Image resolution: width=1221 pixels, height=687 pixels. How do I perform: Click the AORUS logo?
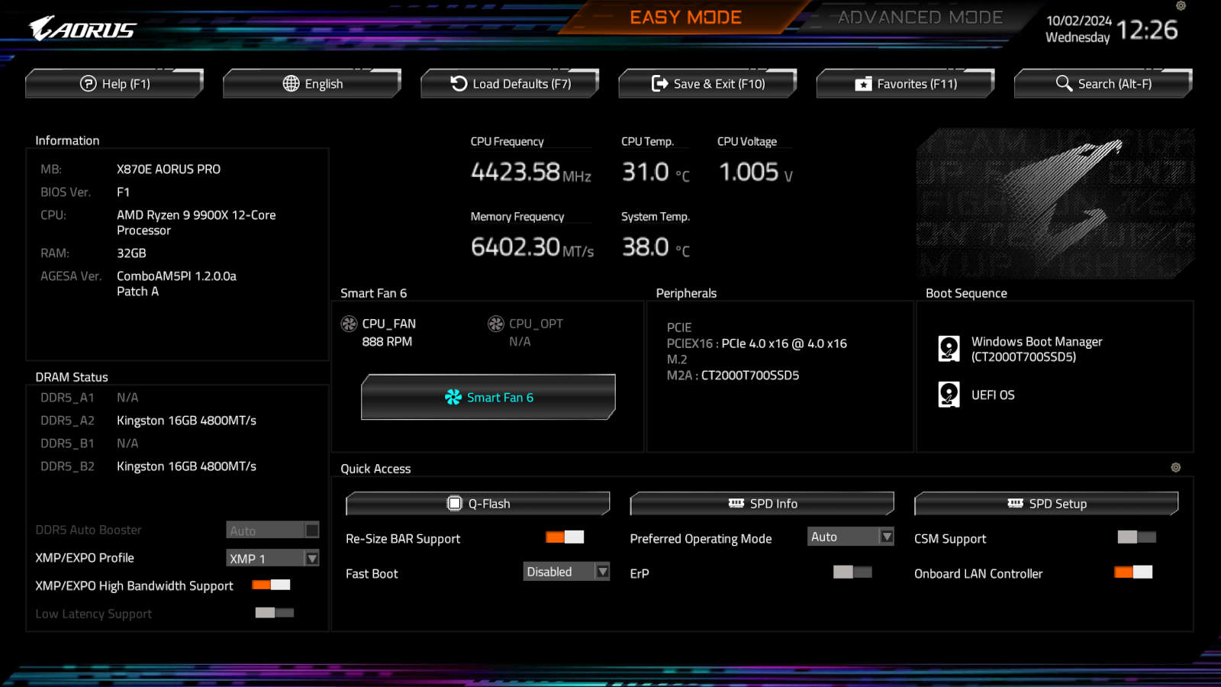tap(82, 29)
